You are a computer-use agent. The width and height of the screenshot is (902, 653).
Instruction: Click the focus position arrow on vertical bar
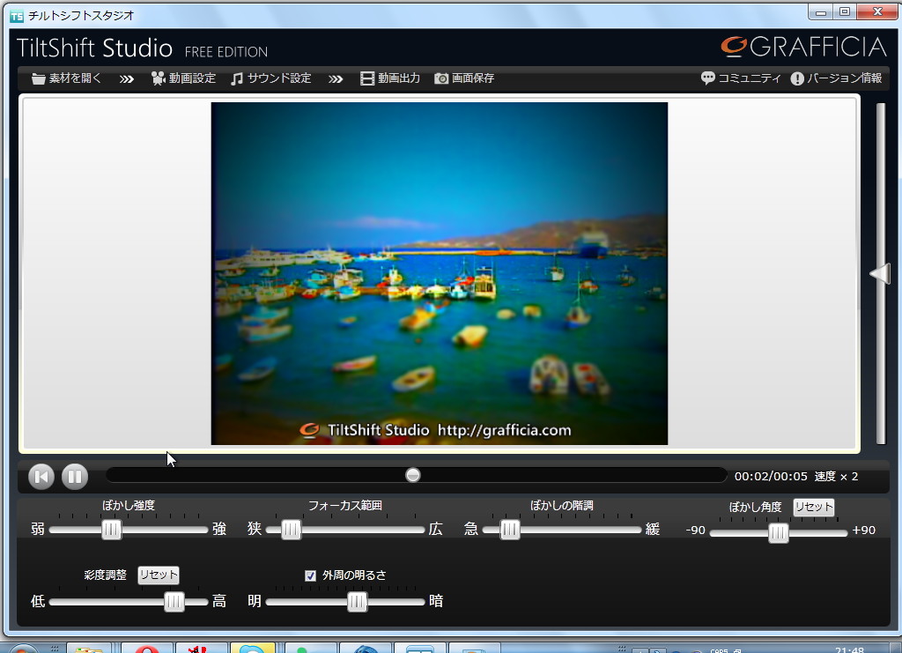[880, 273]
